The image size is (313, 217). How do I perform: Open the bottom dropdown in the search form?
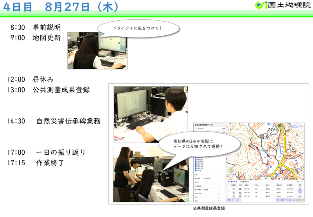click(212, 201)
